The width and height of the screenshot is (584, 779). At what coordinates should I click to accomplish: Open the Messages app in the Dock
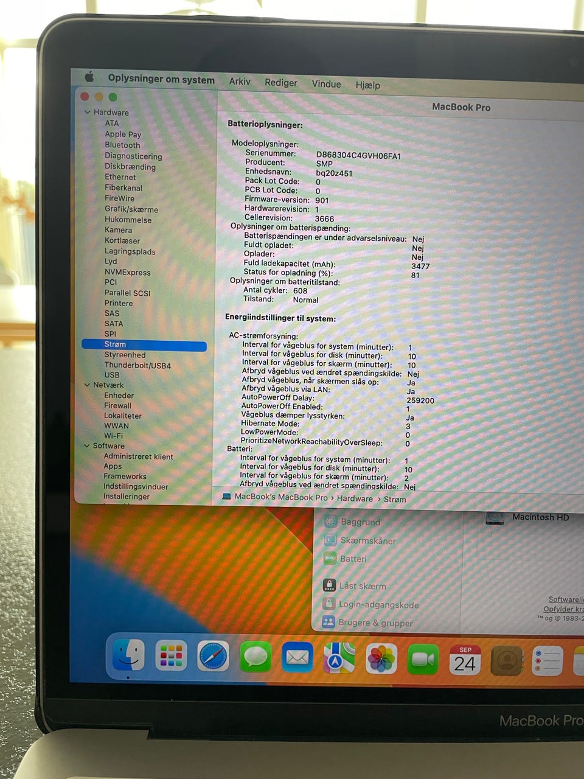click(x=255, y=657)
